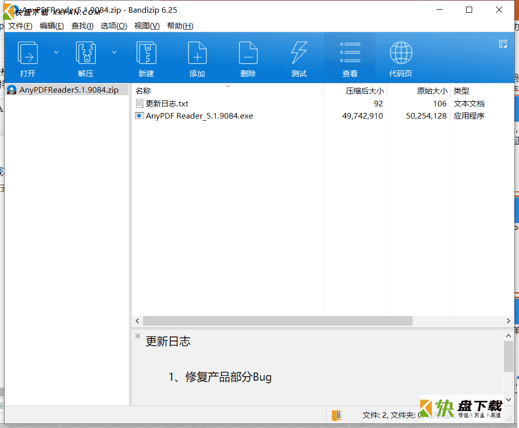Sort by Name (名称) column header
519x428 pixels.
pyautogui.click(x=143, y=91)
